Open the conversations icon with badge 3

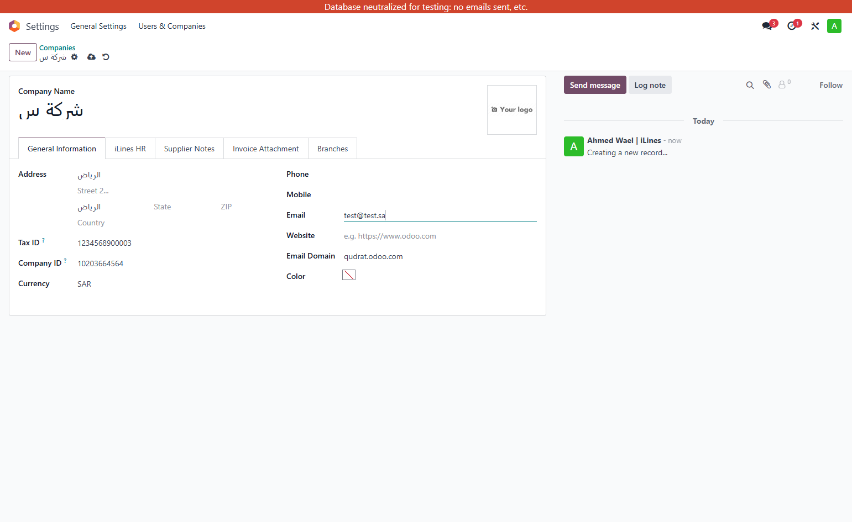(x=769, y=25)
